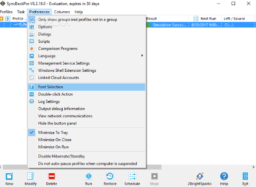Click the Options menu icon
Image resolution: width=256 pixels, height=187 pixels.
coord(32,27)
